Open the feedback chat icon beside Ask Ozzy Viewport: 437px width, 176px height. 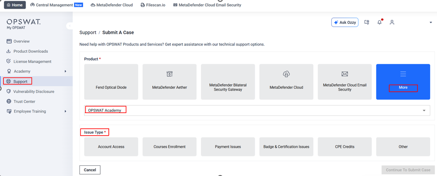tap(367, 22)
